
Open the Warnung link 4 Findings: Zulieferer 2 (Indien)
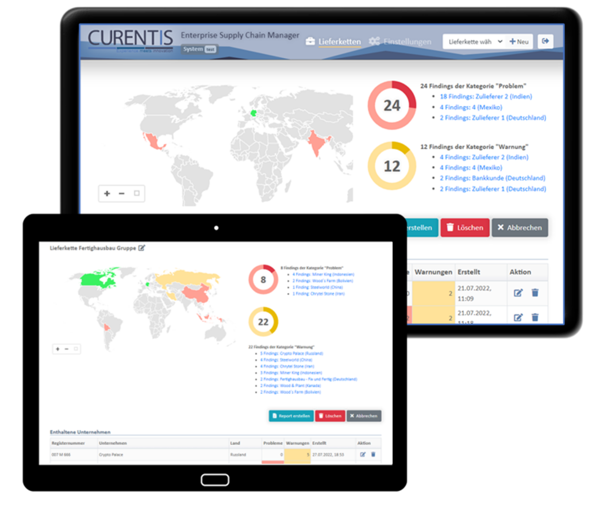pos(484,157)
